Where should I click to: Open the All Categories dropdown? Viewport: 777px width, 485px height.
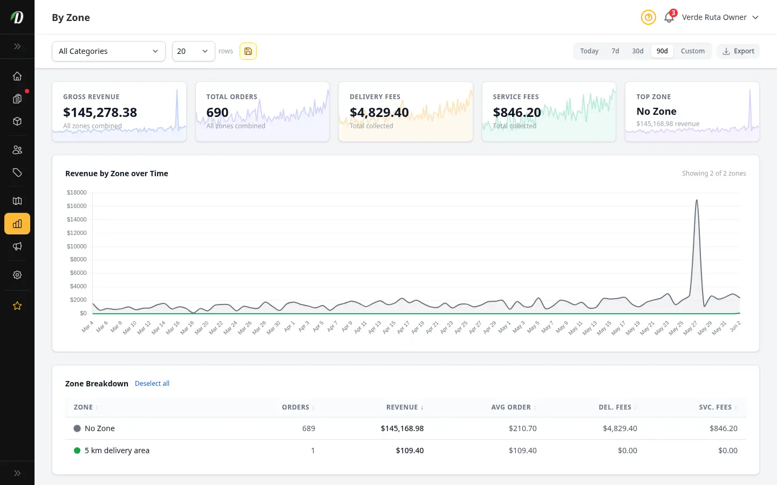pos(108,51)
